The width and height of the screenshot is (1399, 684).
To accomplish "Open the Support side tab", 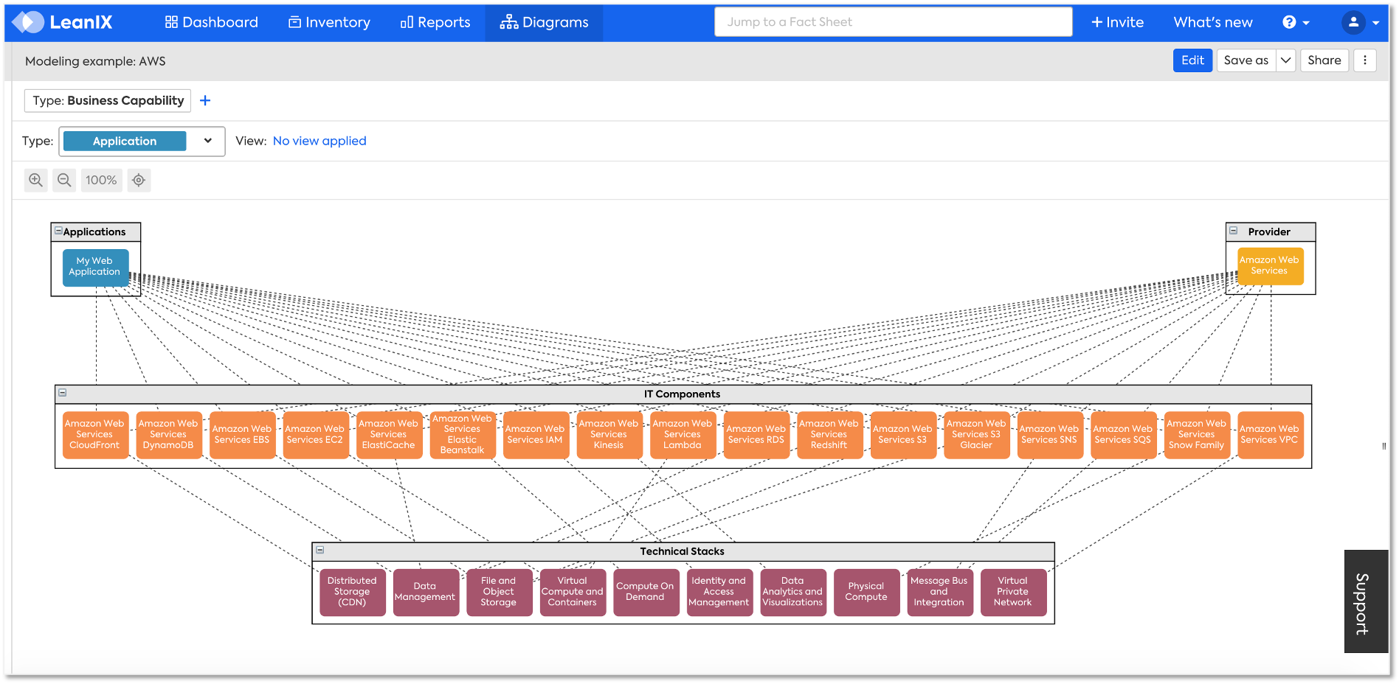I will coord(1366,601).
